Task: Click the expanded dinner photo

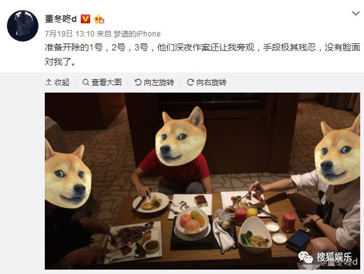Action: (203, 181)
